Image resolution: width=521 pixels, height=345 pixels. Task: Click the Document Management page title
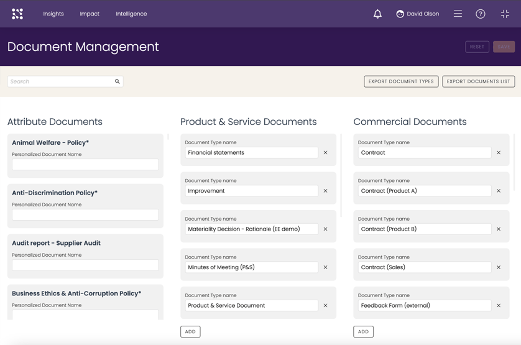tap(83, 47)
